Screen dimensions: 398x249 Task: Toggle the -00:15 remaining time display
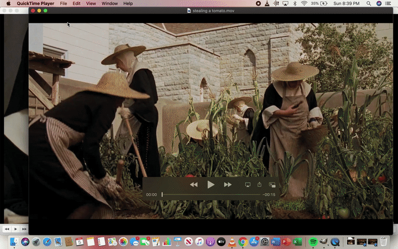[269, 195]
